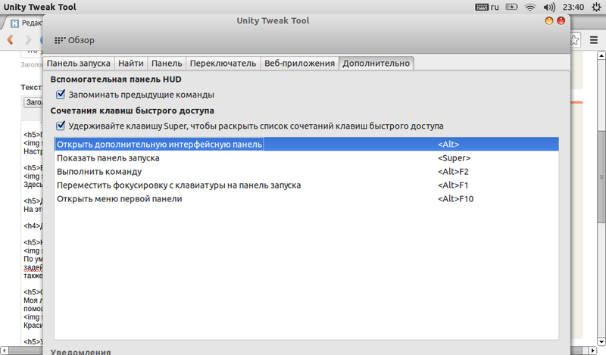
Task: Click the <Alt> shortcut cell
Action: 448,144
